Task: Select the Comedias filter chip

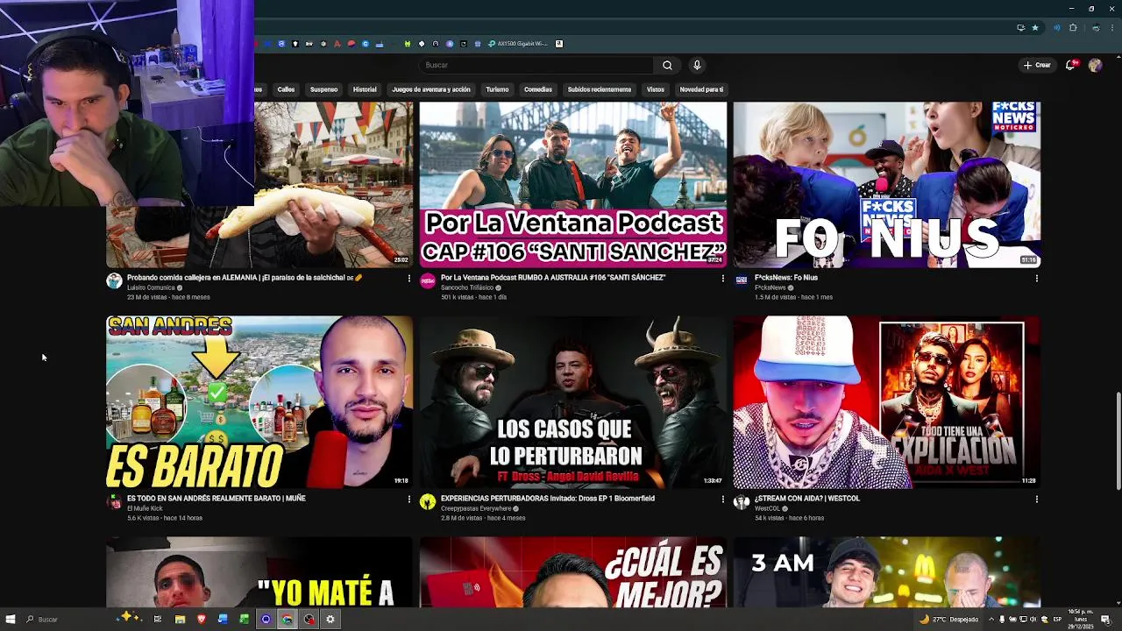Action: pyautogui.click(x=538, y=89)
